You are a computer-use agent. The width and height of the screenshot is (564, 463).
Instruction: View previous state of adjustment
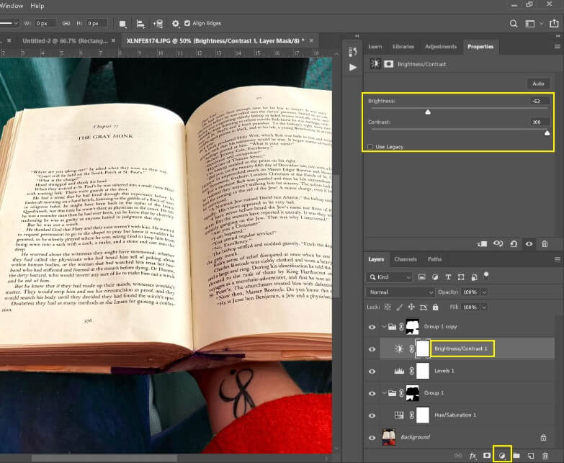[x=498, y=243]
